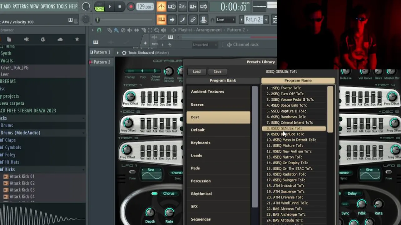The image size is (401, 225).
Task: Click the Program Bank list scrollbar
Action: coord(255,147)
